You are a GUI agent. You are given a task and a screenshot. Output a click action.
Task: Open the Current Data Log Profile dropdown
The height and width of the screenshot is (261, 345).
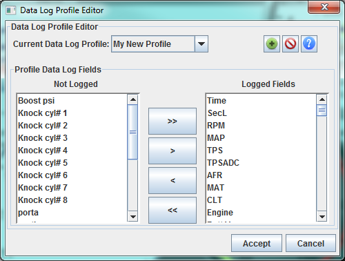pyautogui.click(x=201, y=43)
